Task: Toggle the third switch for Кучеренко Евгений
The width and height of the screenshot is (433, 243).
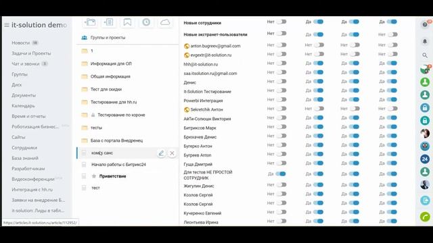Action: pos(354,212)
